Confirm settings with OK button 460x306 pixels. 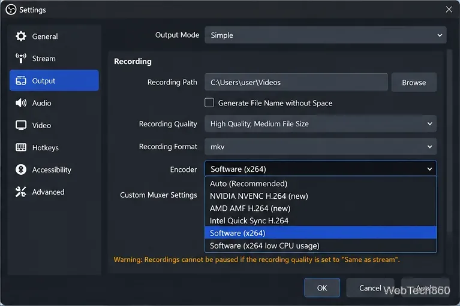[322, 288]
